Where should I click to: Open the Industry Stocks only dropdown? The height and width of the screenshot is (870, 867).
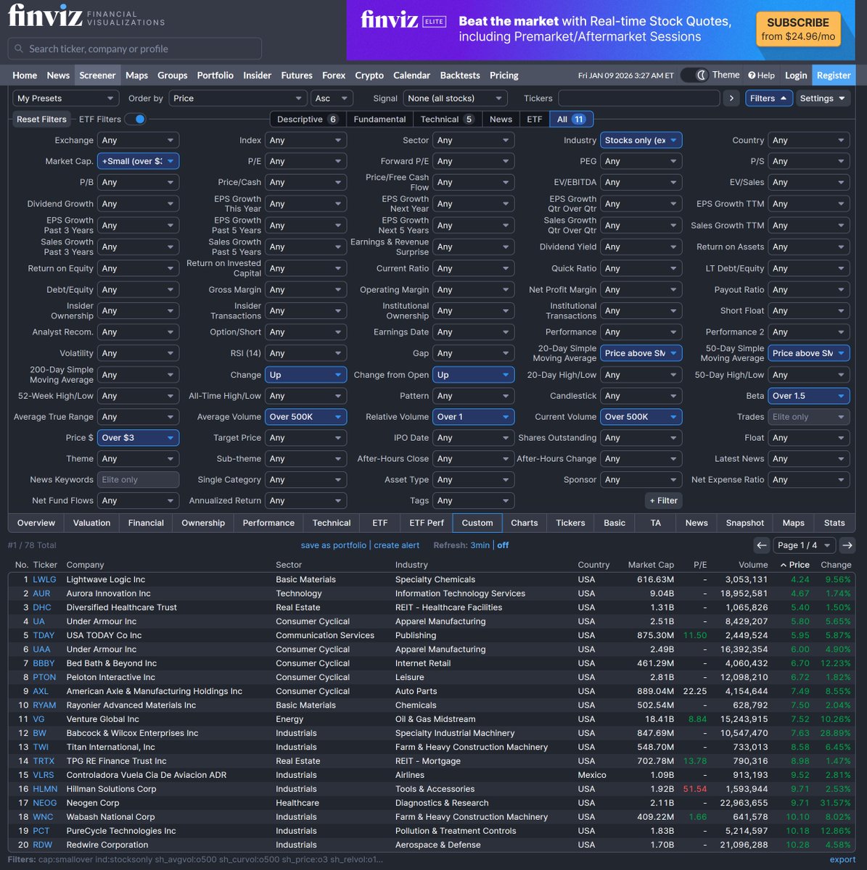pos(641,140)
